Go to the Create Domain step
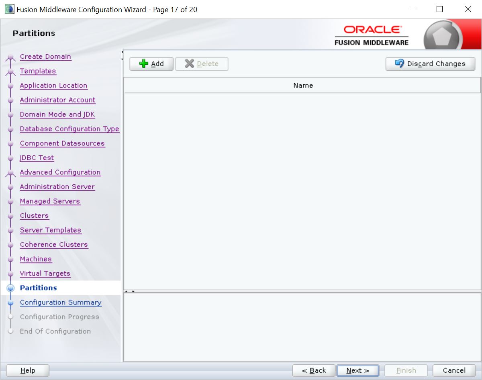482x380 pixels. click(45, 57)
